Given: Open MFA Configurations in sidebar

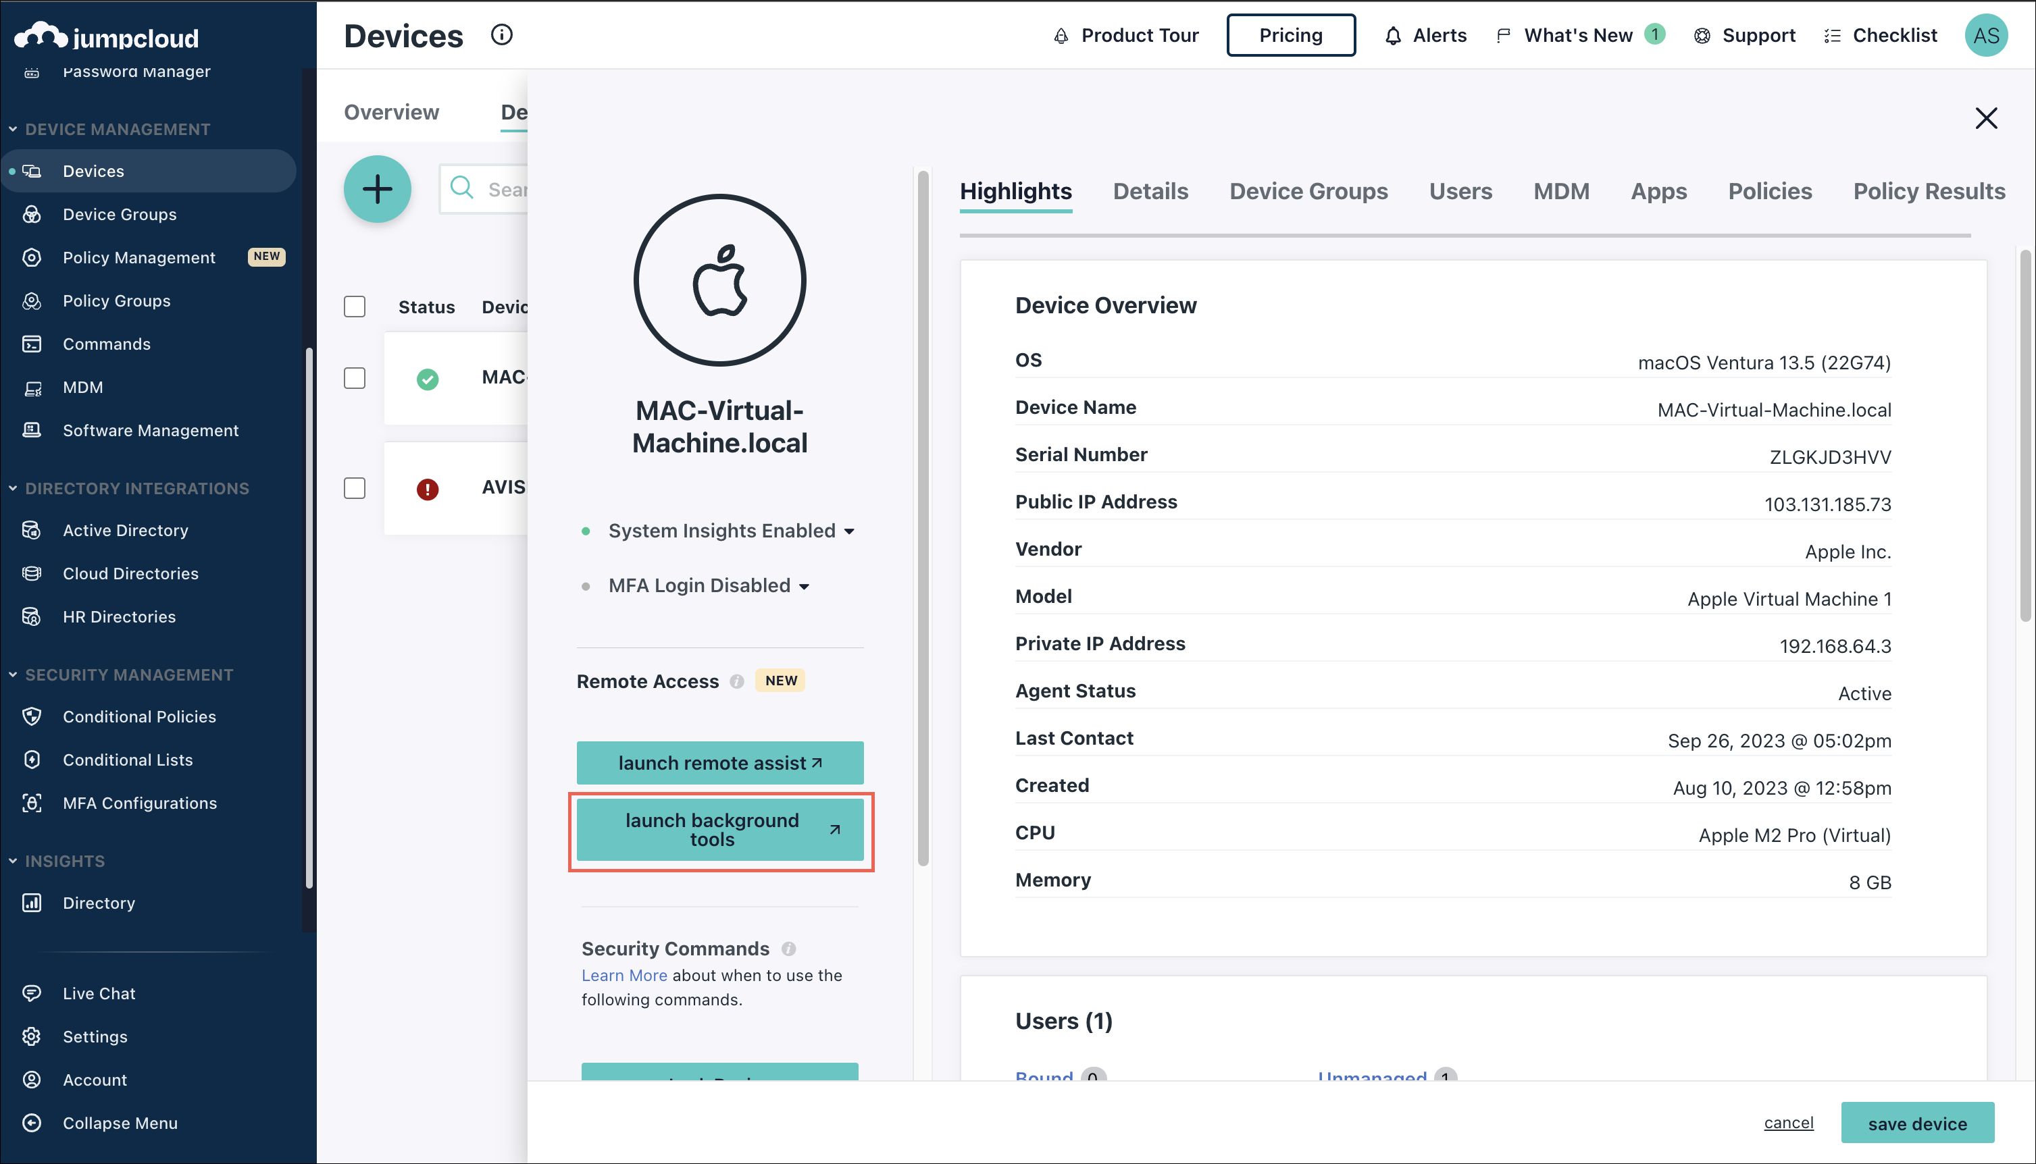Looking at the screenshot, I should point(140,803).
